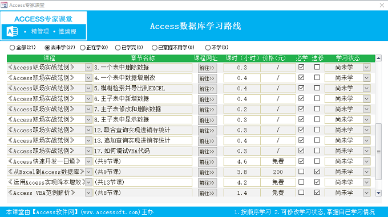
Task: Uncheck 选修 for 运用Access实现降本增效 row
Action: [x=317, y=182]
